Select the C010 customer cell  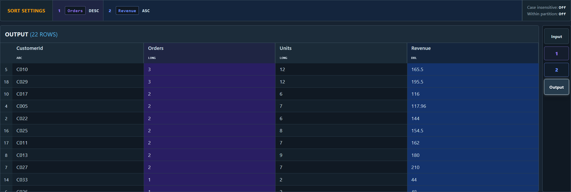tap(78, 69)
